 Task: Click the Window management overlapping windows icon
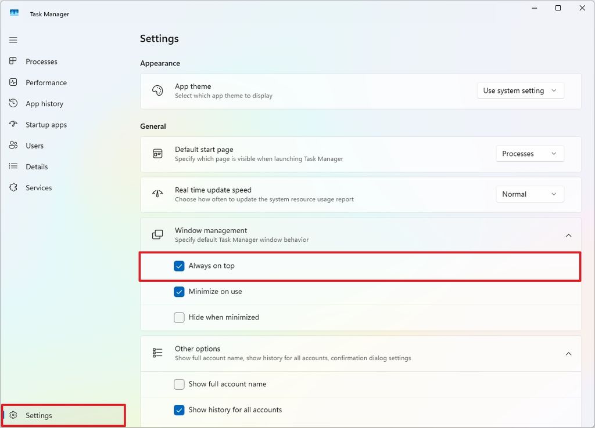(x=157, y=234)
